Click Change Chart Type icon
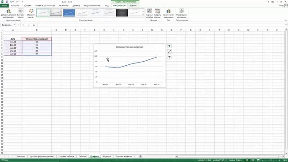This screenshot has height=162, width=288. pos(168,13)
